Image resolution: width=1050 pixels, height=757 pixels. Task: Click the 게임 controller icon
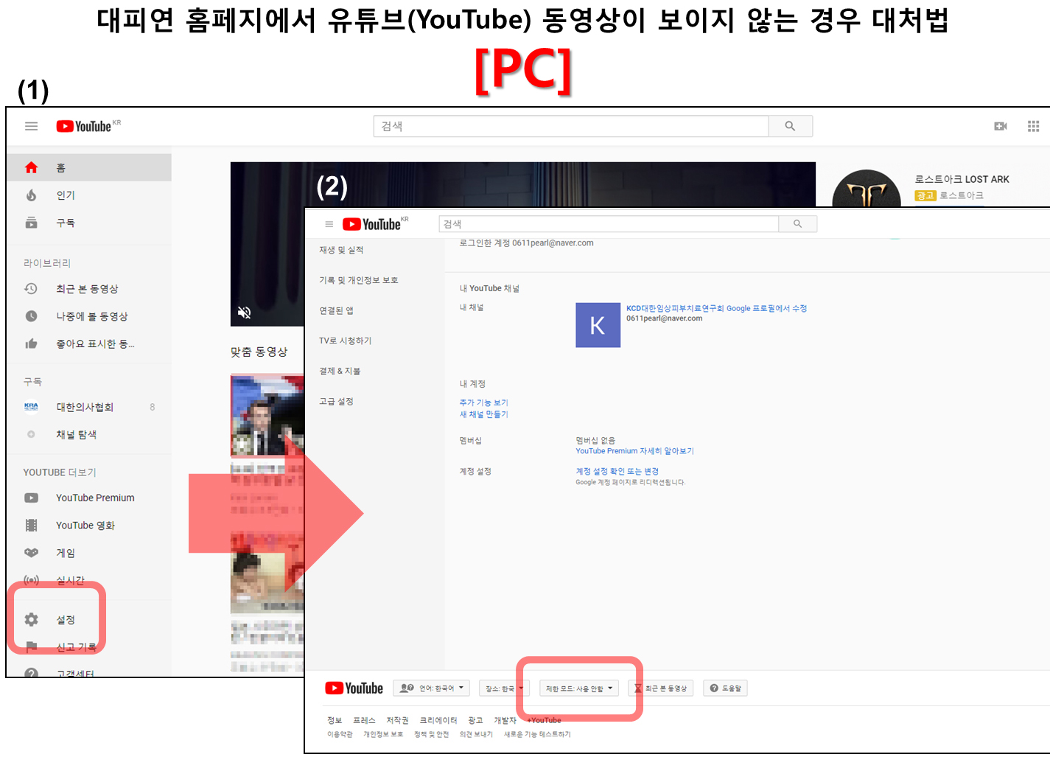point(31,553)
